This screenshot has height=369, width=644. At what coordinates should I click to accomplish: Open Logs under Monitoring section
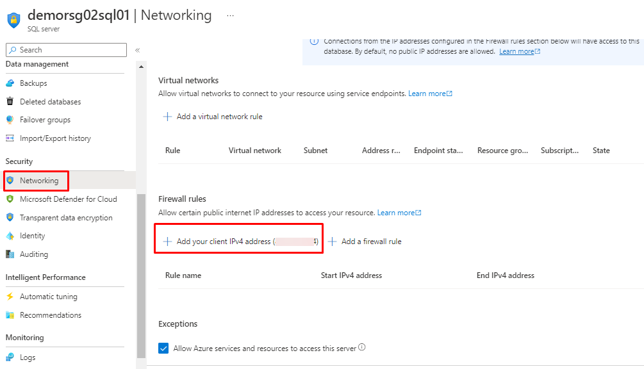pyautogui.click(x=28, y=357)
